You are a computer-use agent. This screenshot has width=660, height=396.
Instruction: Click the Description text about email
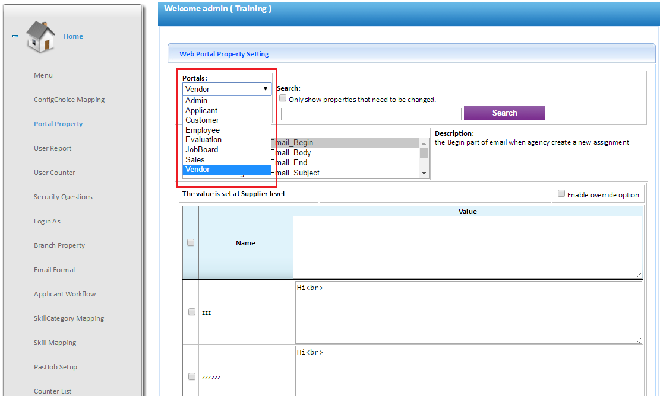532,142
